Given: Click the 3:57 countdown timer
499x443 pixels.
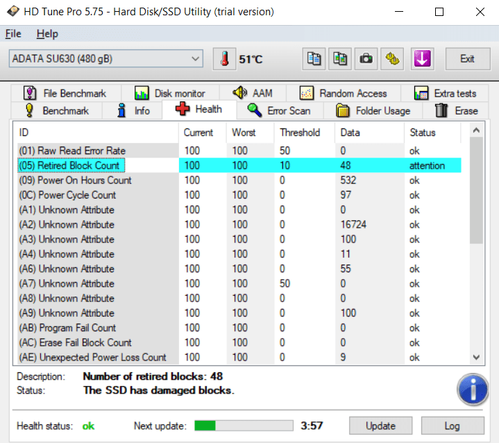Looking at the screenshot, I should tap(312, 426).
